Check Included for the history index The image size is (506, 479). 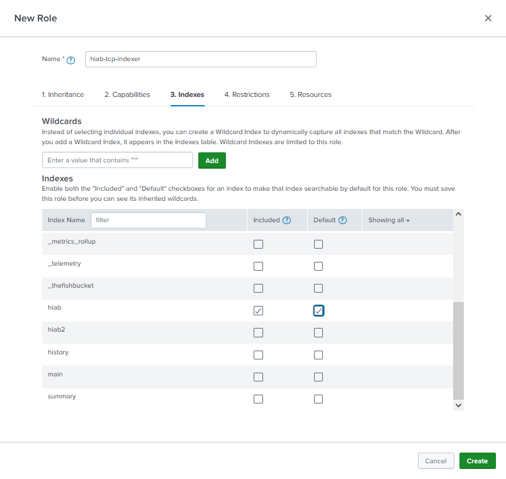[258, 354]
